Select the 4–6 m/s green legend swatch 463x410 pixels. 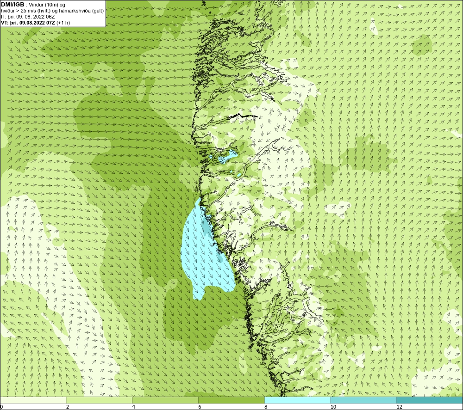[x=165, y=400]
